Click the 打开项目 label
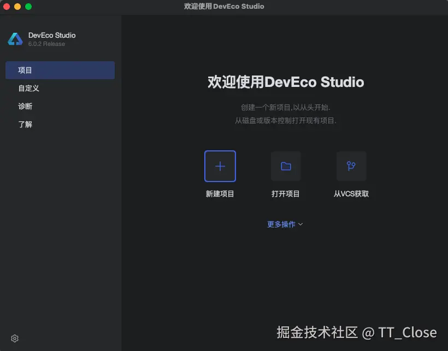The height and width of the screenshot is (351, 448). (285, 194)
